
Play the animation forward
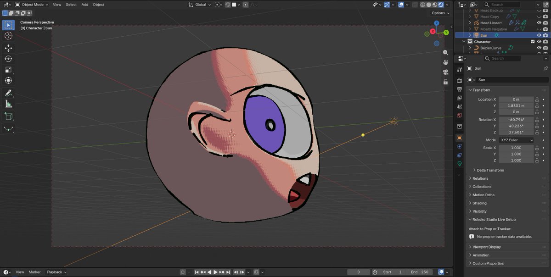(216, 272)
